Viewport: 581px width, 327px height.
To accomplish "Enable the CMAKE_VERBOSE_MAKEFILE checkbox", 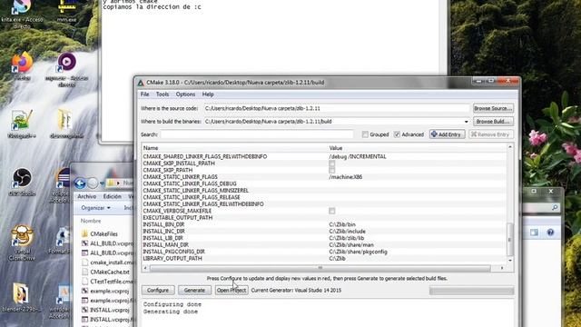I will pyautogui.click(x=332, y=211).
